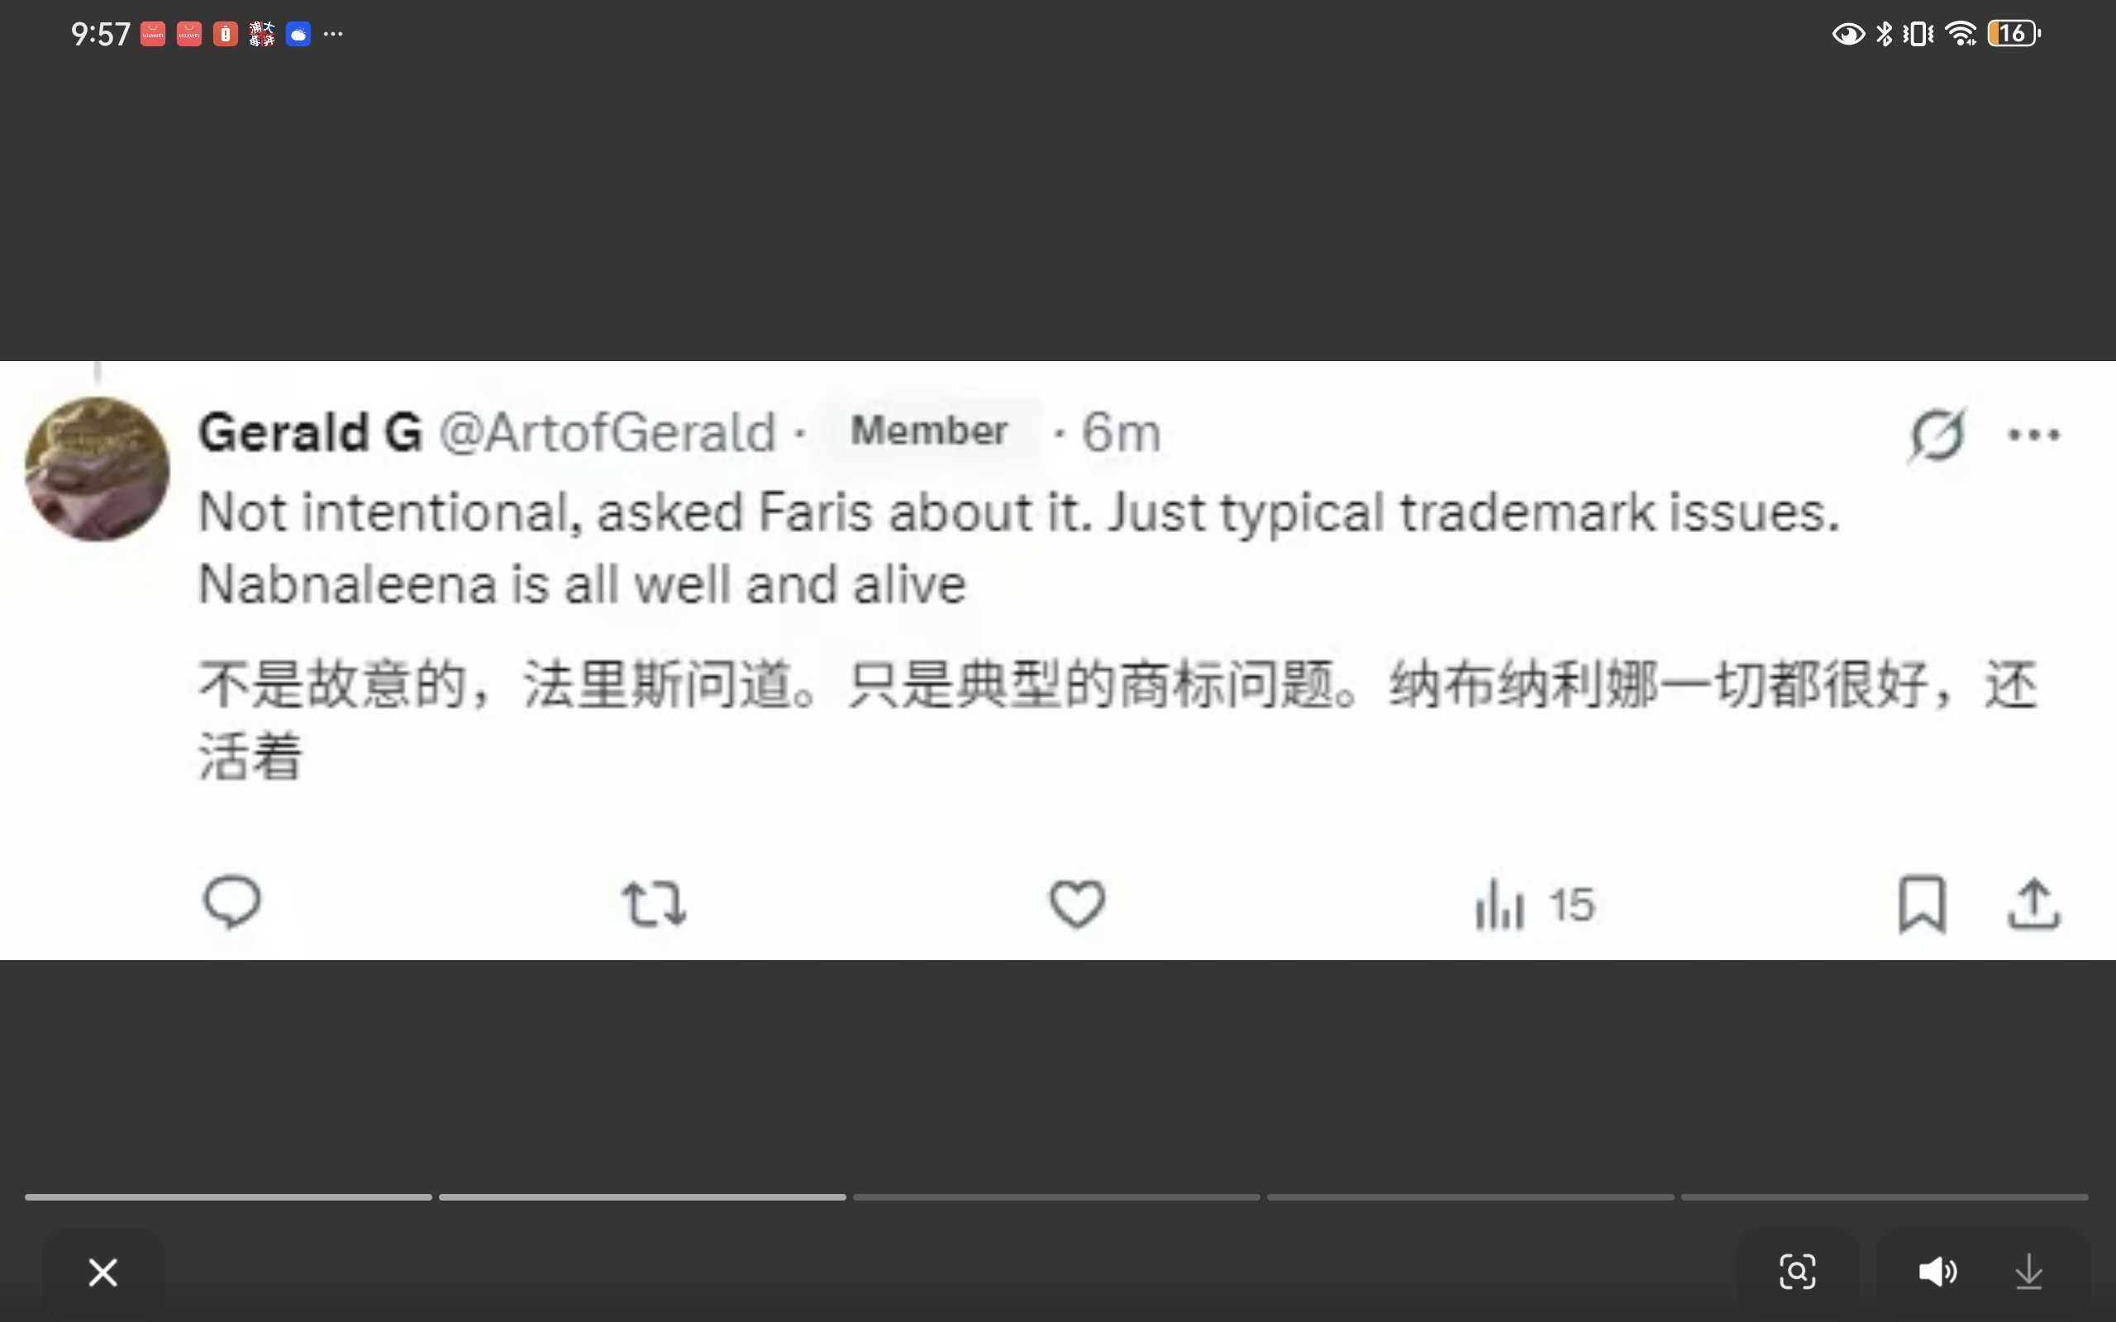Screen dimensions: 2116x1322
Task: Jump to the third story progress segment
Action: point(1056,1197)
